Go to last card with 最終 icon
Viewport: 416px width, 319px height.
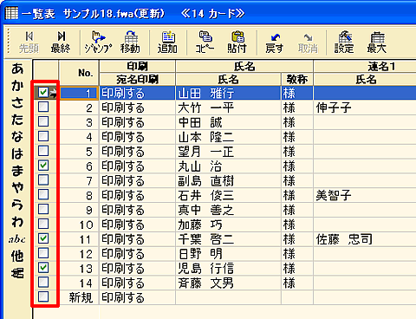61,42
